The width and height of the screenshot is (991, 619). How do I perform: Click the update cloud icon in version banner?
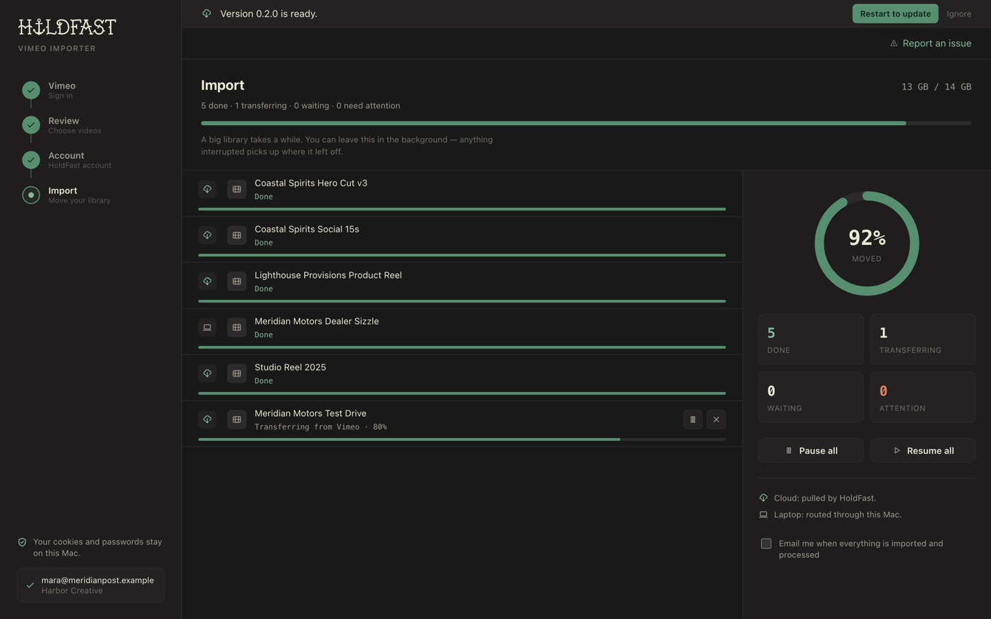pyautogui.click(x=206, y=13)
